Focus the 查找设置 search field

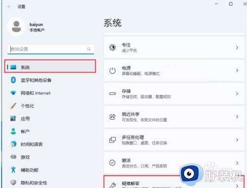(51, 49)
